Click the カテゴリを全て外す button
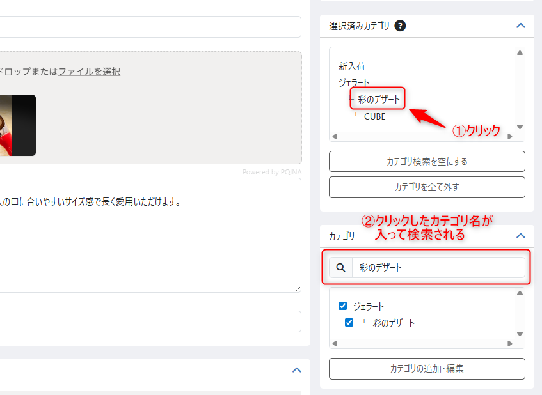The image size is (542, 395). coord(427,187)
